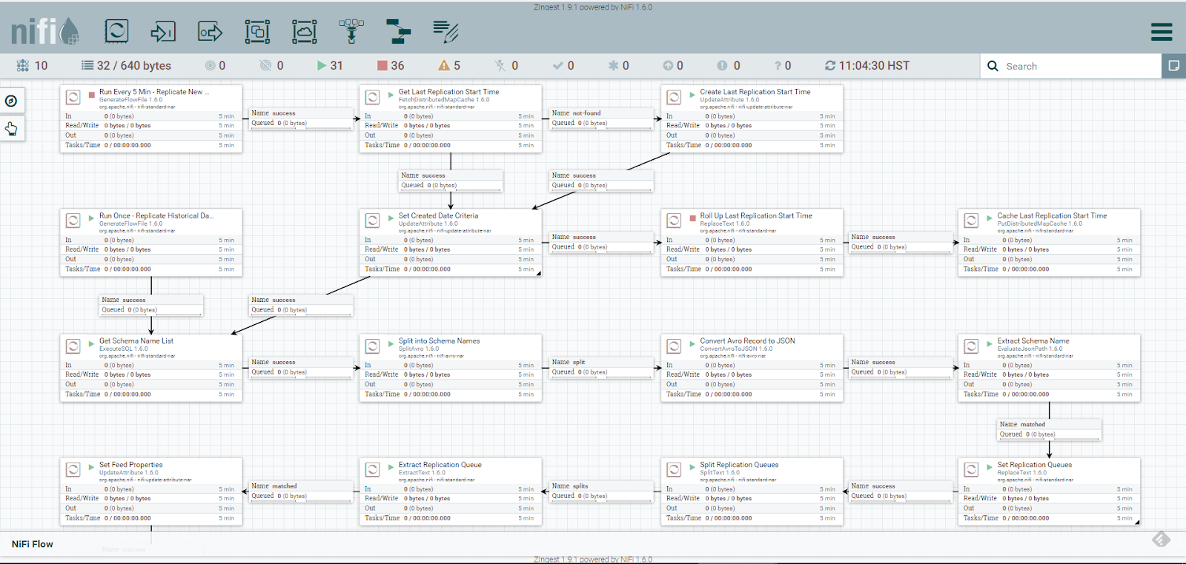Image resolution: width=1186 pixels, height=564 pixels.
Task: Expand the Operate palette hand icon
Action: 11,129
